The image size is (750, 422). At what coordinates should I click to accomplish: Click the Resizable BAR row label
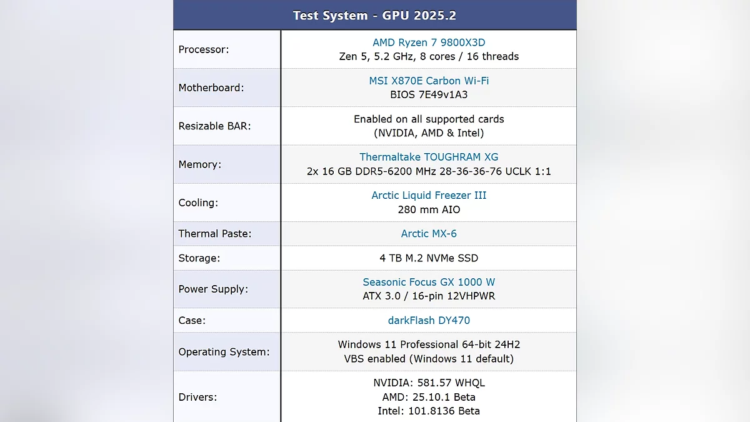[x=214, y=126]
